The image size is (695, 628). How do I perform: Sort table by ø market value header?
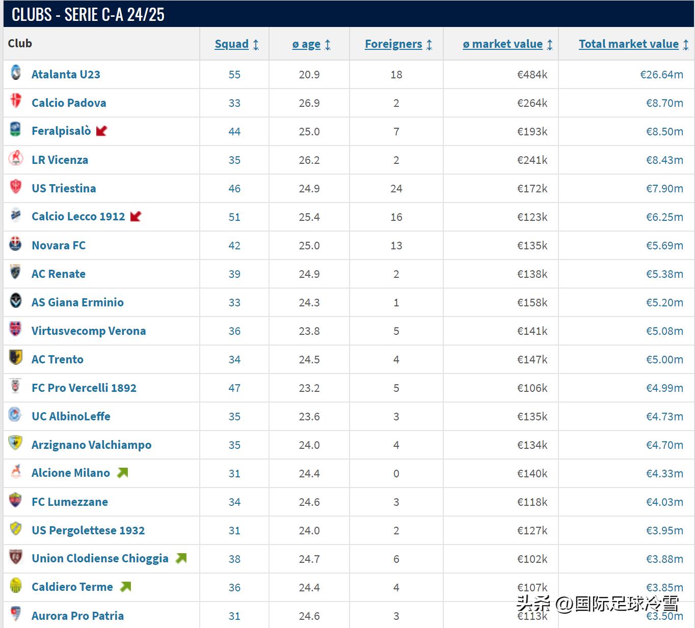(502, 44)
